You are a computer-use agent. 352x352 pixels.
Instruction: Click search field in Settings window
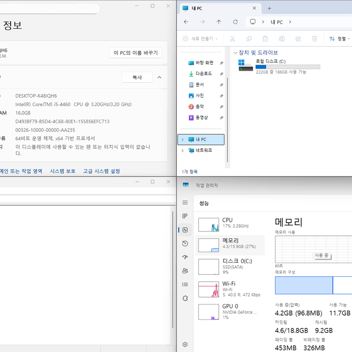(50, 8)
